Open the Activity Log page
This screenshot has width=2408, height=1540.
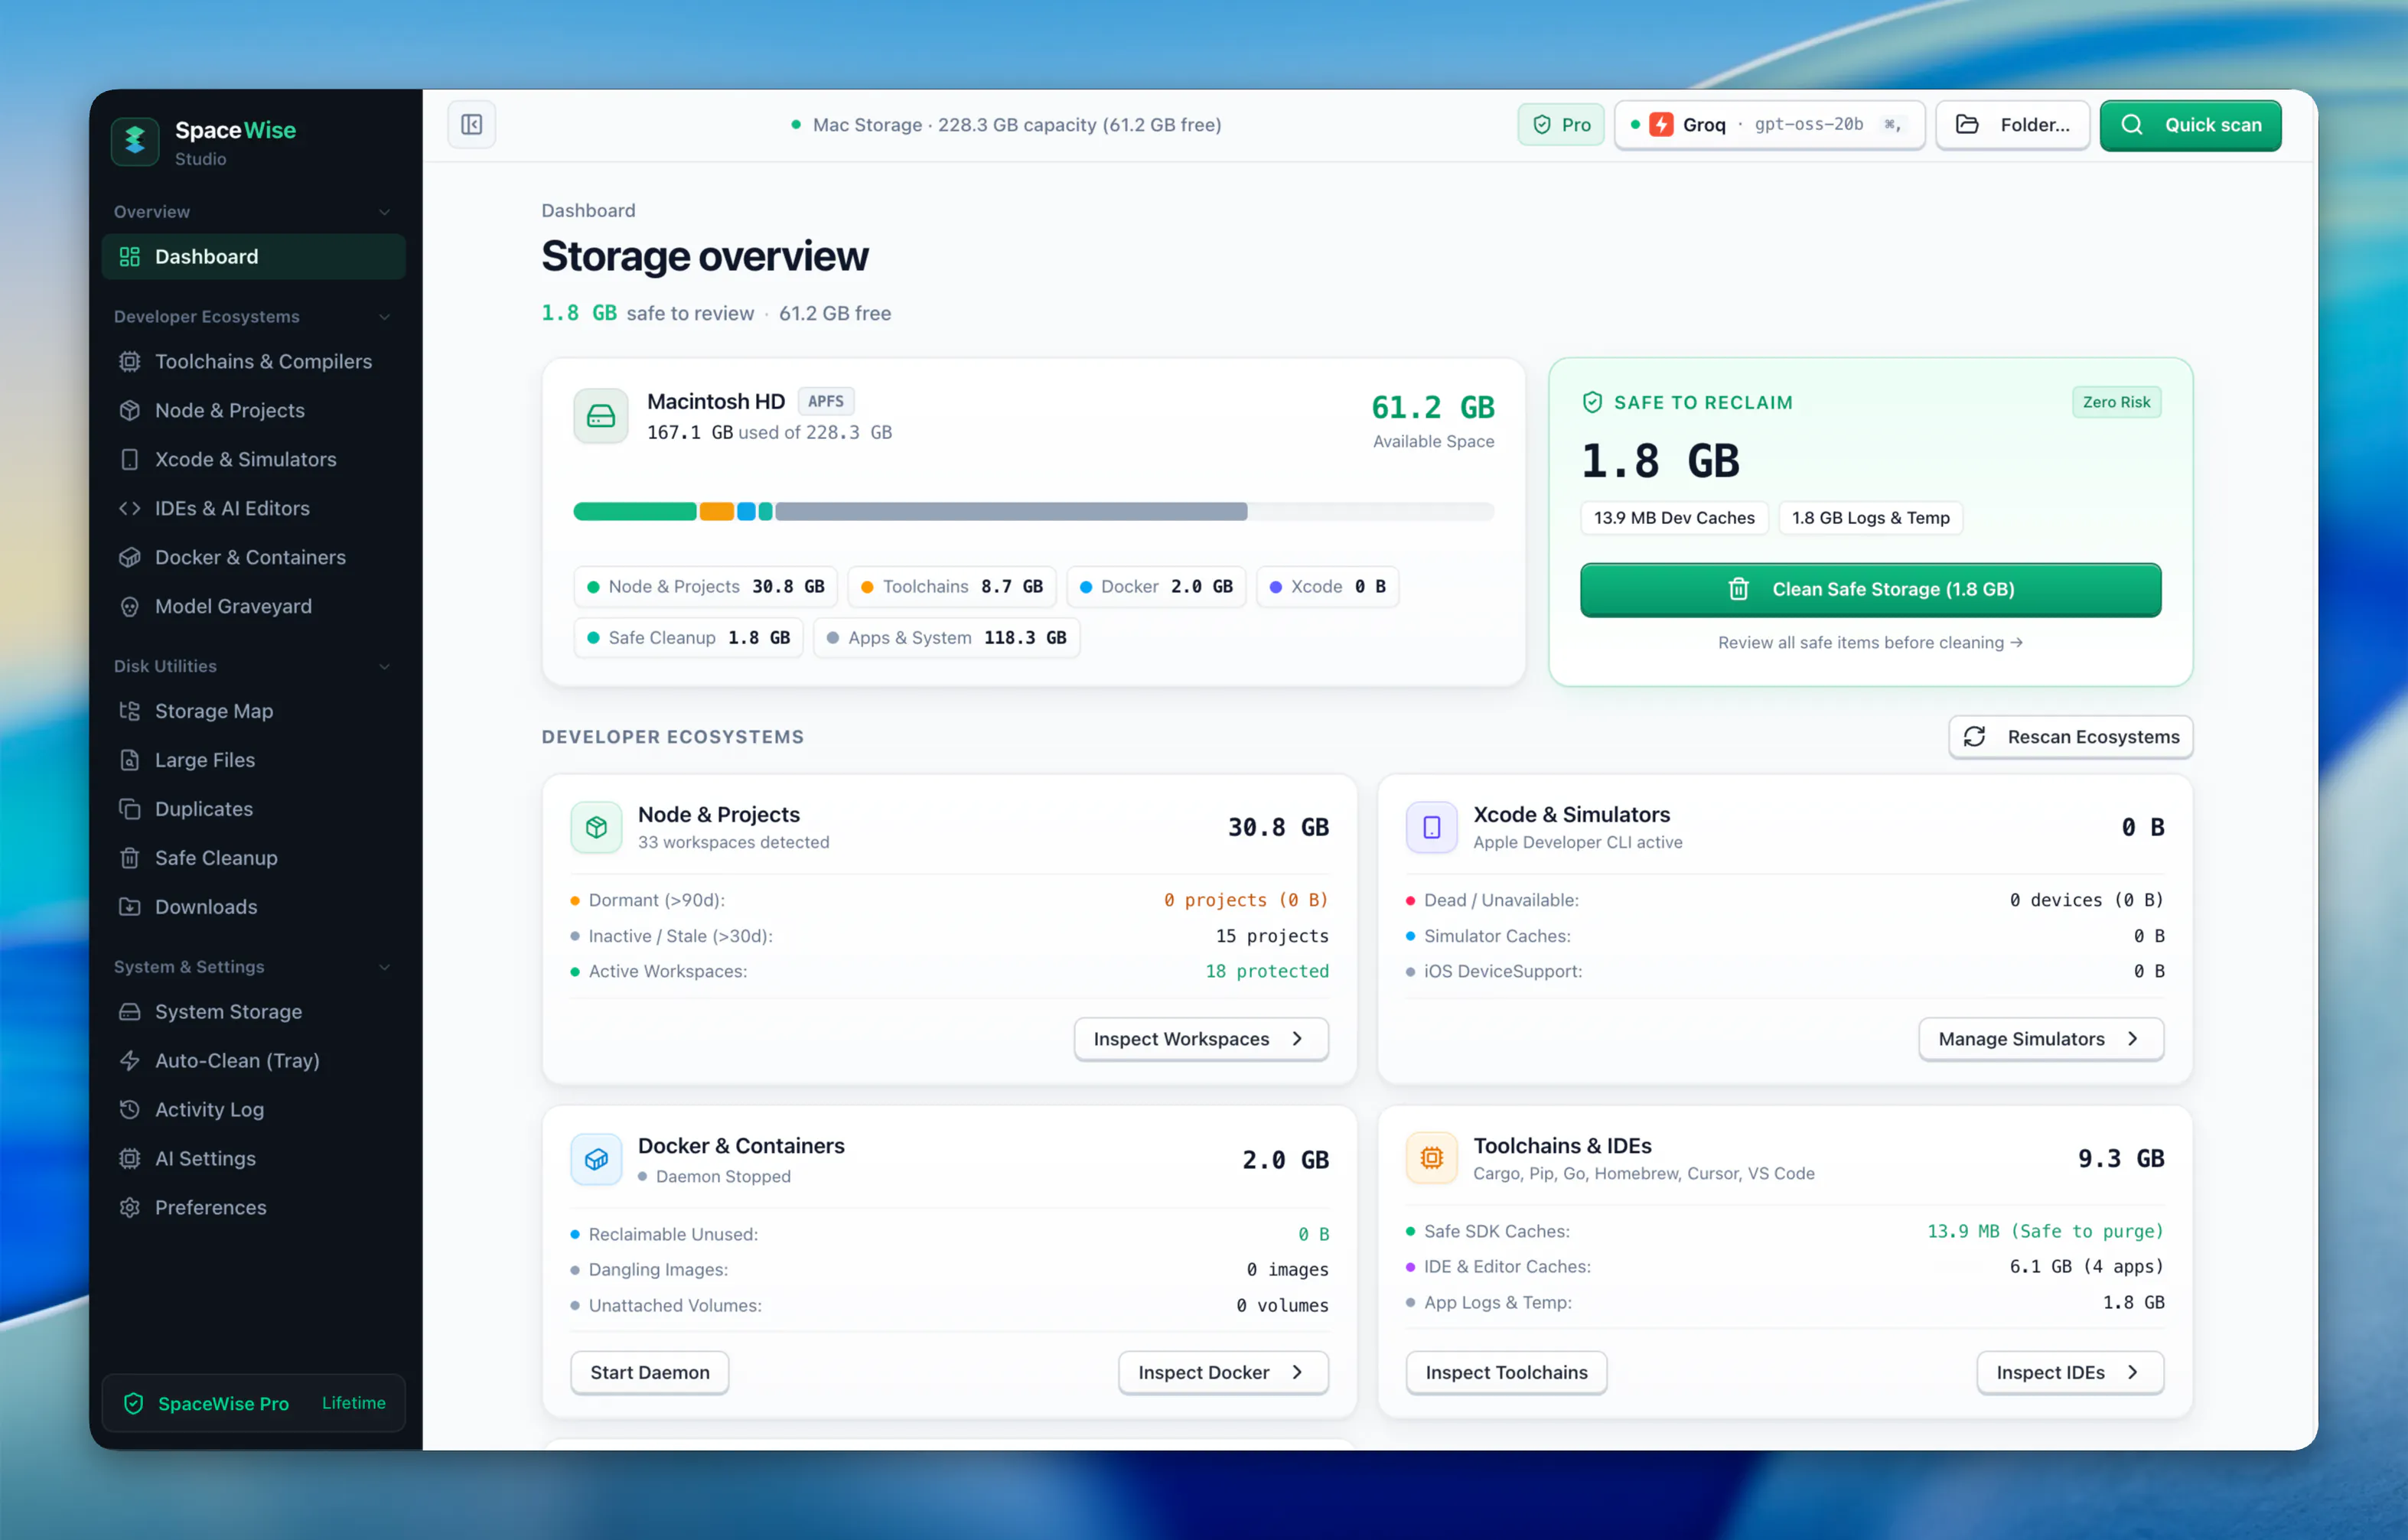coord(253,1109)
